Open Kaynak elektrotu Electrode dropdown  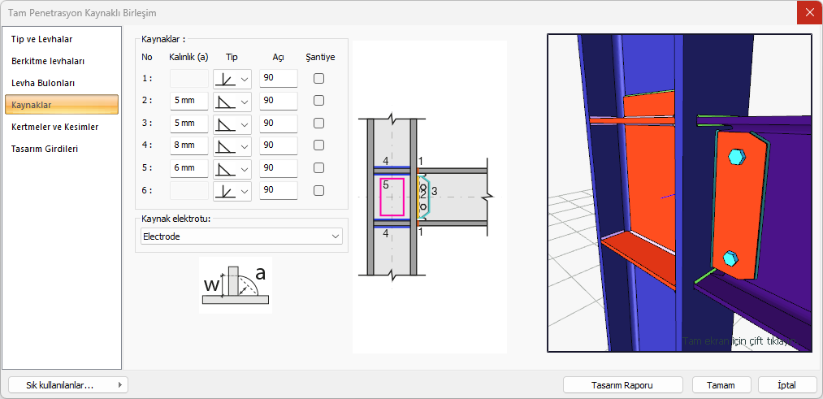click(240, 236)
